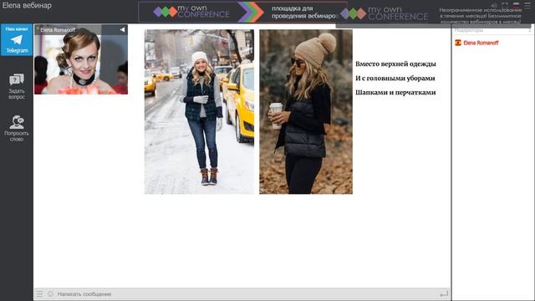Open the main hamburger menu in header
Screen dimensions: 535x301
(527, 5)
